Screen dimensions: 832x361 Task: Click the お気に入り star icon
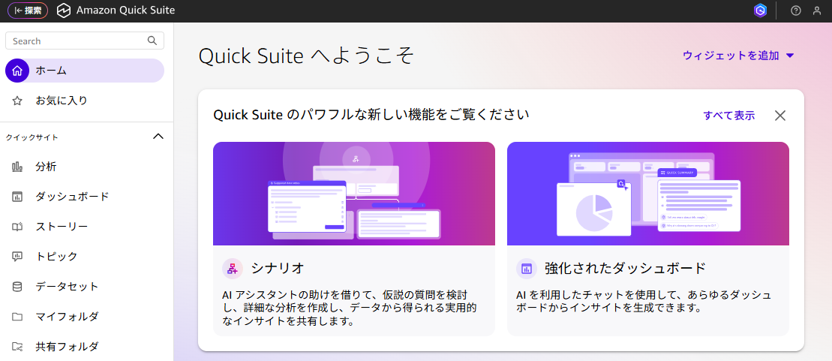(x=17, y=101)
